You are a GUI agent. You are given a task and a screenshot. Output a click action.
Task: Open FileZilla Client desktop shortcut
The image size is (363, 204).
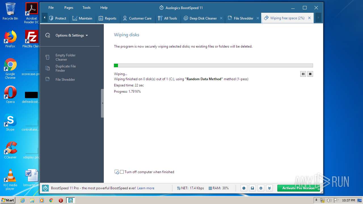[31, 39]
